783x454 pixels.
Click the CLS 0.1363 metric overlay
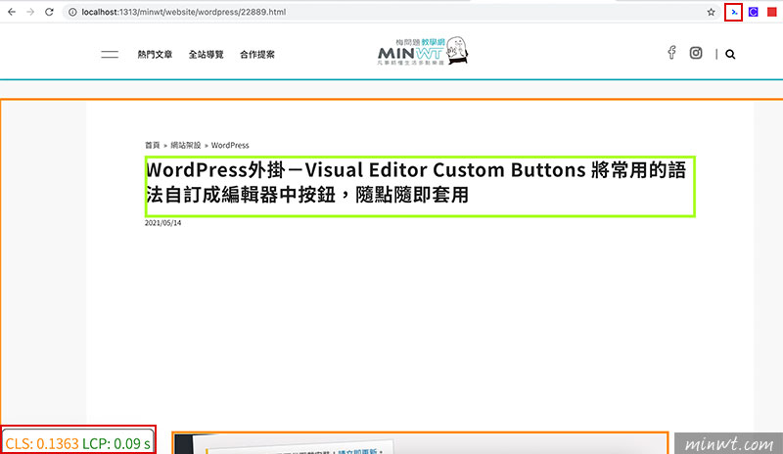[42, 443]
